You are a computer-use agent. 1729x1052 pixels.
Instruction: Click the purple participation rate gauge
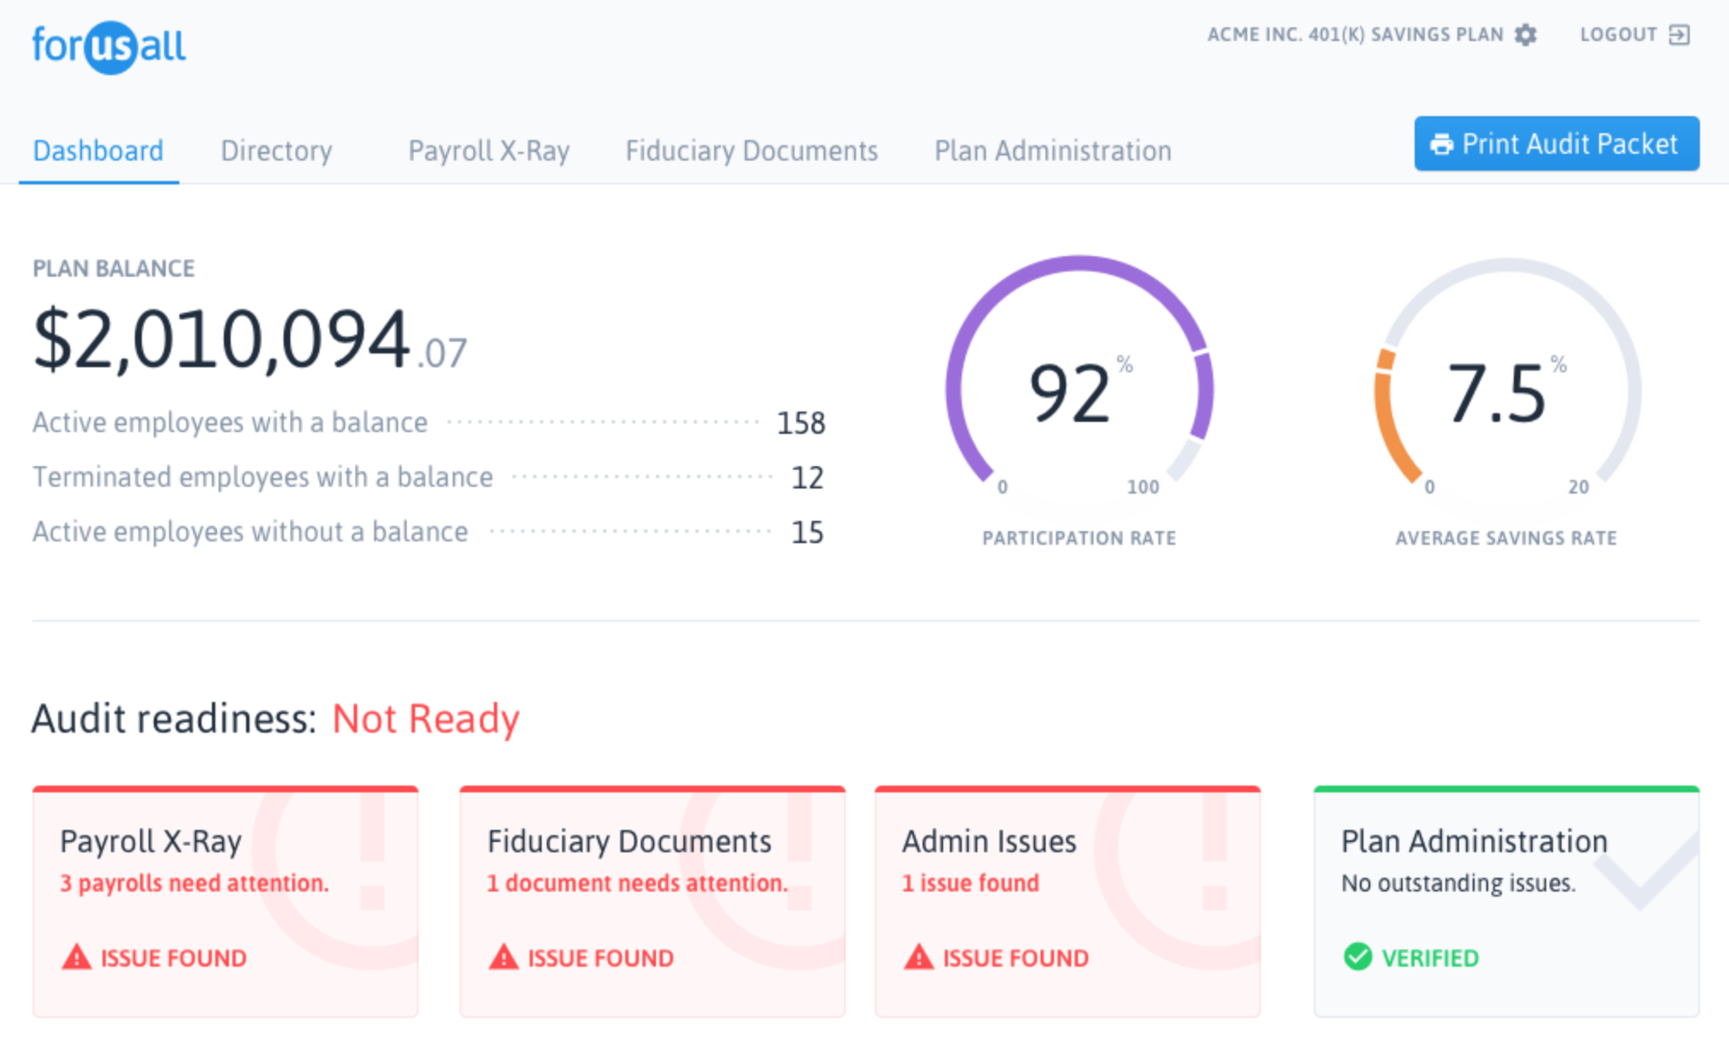coord(1078,389)
